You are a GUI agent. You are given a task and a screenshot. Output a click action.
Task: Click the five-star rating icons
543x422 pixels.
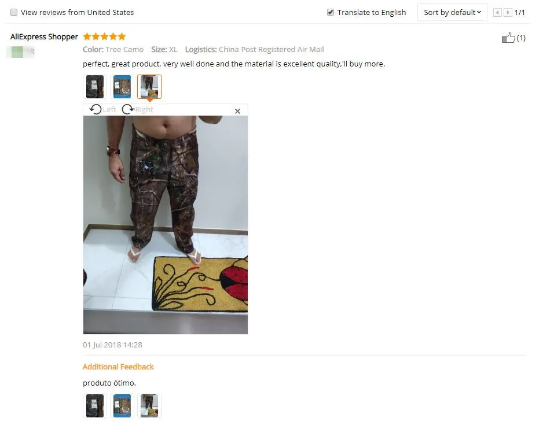[x=105, y=36]
